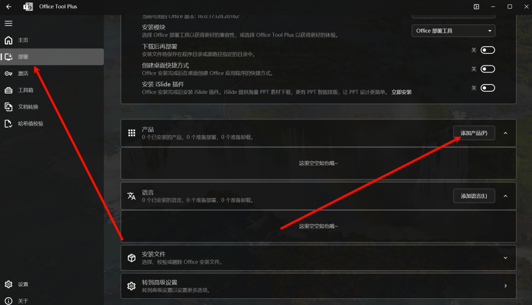Click 添加语言(L) button
This screenshot has width=532, height=305.
[474, 196]
